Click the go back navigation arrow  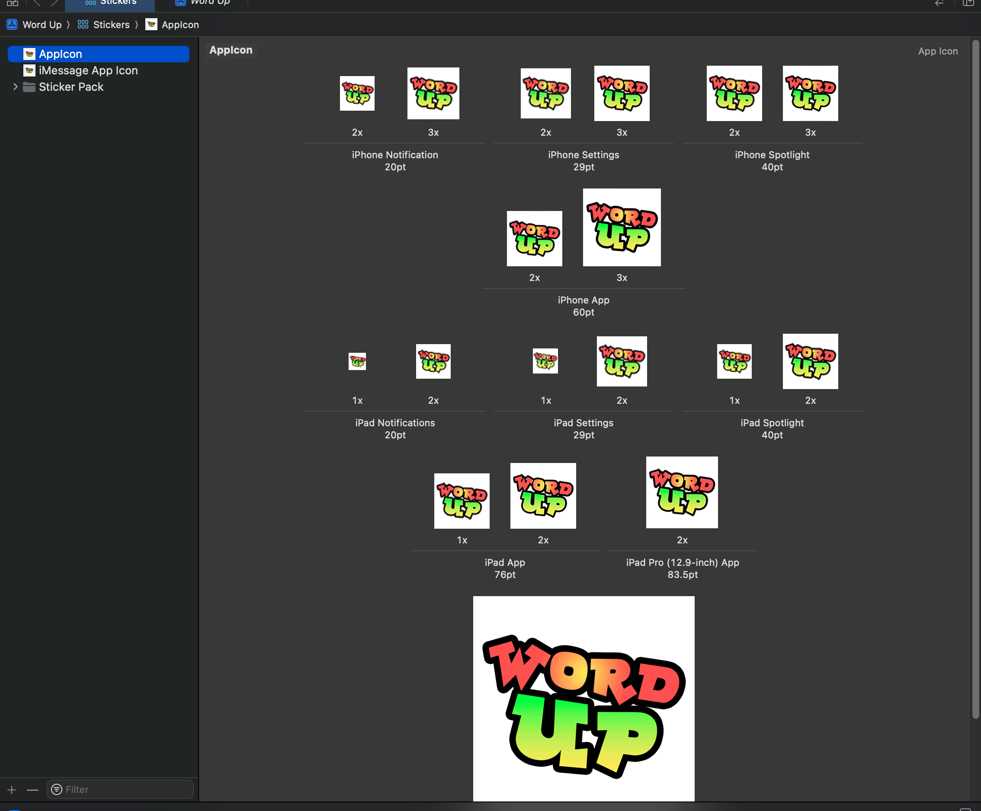(36, 3)
